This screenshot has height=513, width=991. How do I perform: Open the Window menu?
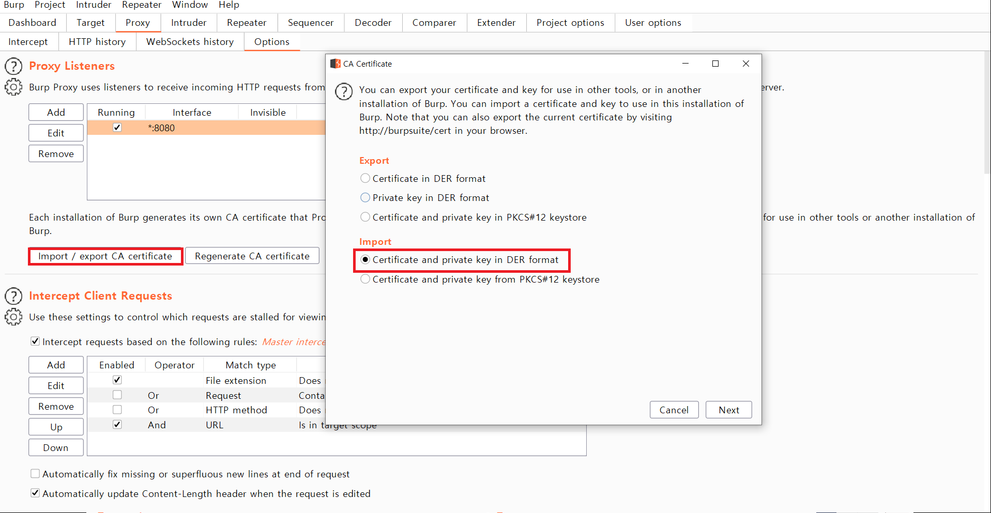[x=190, y=5]
